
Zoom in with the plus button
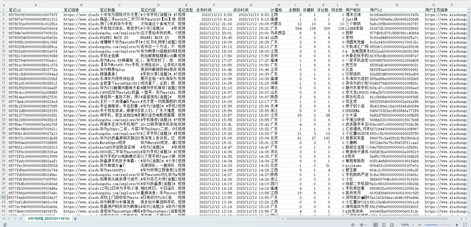pos(457,225)
